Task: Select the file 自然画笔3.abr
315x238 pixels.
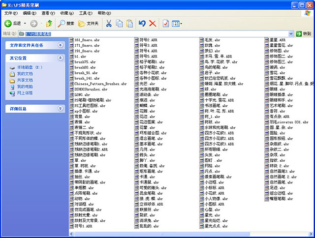Action: pos(282,172)
